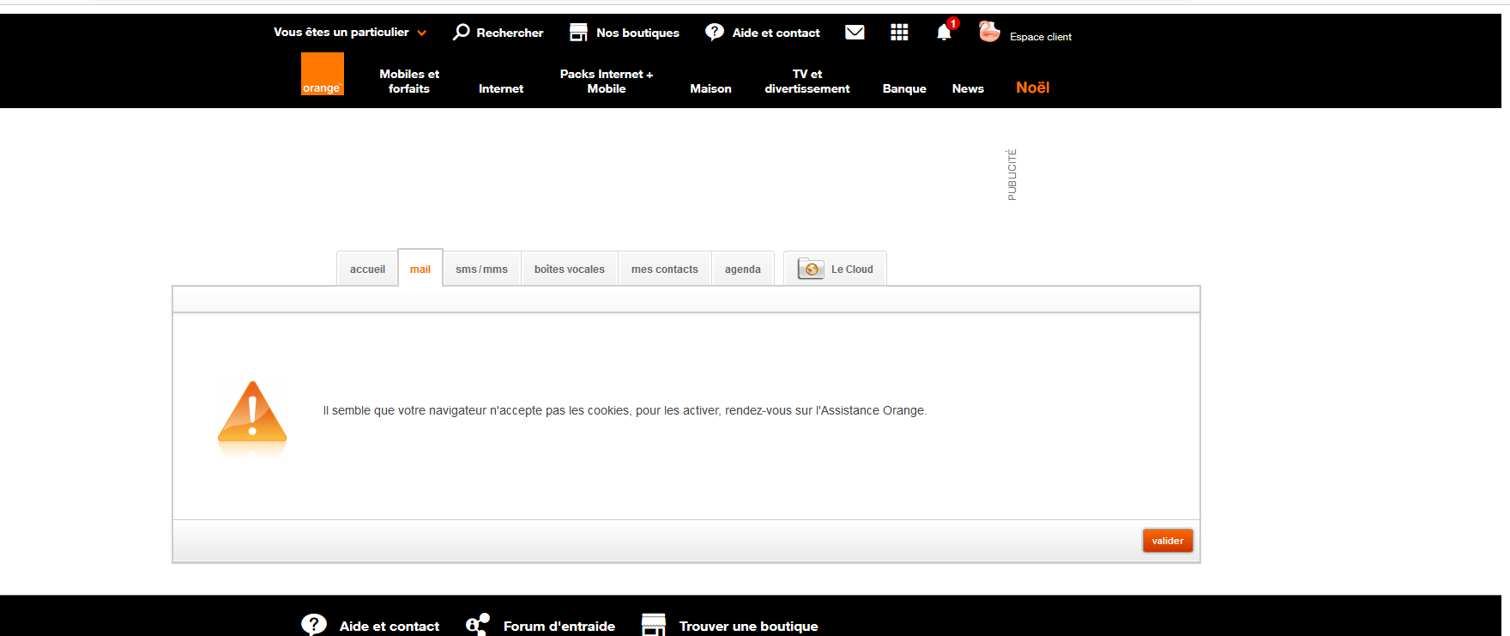Click the header Aide et contact link
The height and width of the screenshot is (636, 1510).
coord(776,33)
